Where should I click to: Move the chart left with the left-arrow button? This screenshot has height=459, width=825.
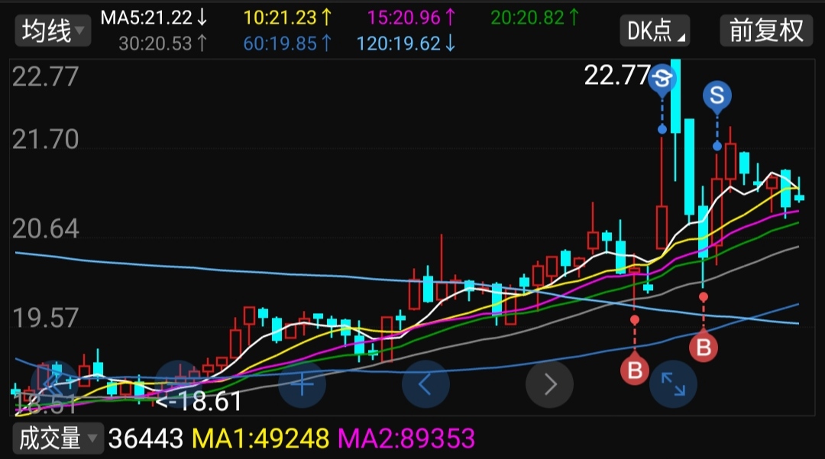click(x=425, y=384)
